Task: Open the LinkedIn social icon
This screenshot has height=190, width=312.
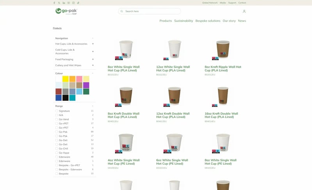Action: 64,3
